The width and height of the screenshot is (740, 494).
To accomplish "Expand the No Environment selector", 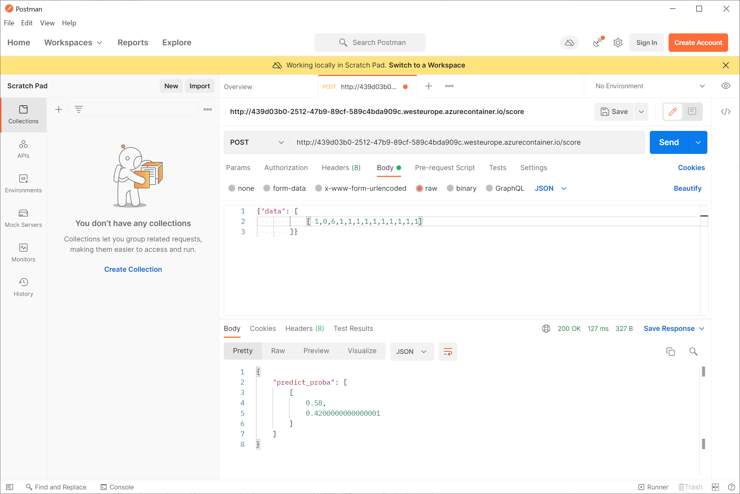I will pos(650,86).
